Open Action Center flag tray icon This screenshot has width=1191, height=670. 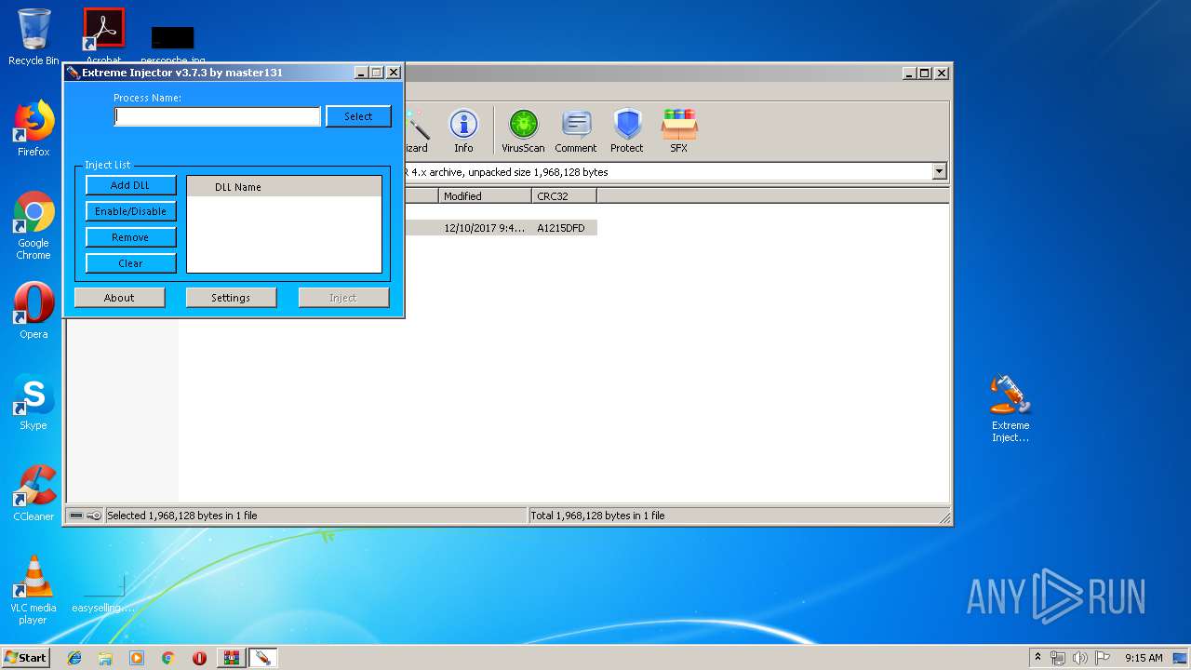click(x=1101, y=658)
